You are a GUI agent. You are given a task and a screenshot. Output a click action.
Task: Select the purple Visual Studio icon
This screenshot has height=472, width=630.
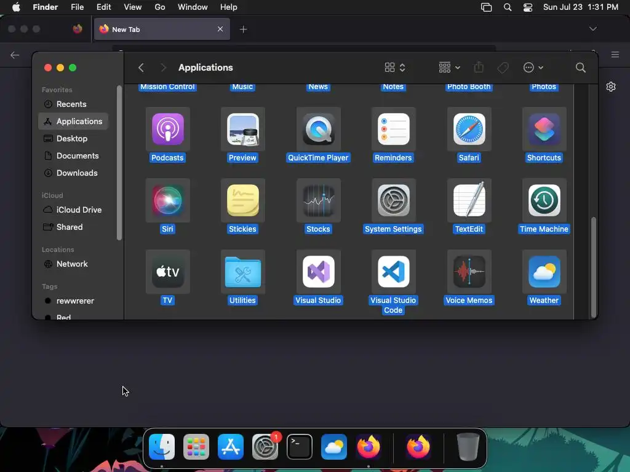318,272
